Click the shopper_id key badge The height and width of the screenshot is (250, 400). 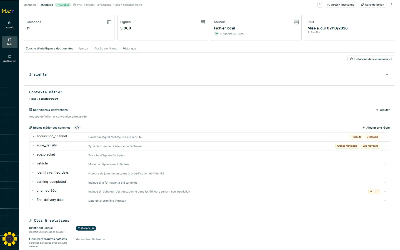coord(86,228)
